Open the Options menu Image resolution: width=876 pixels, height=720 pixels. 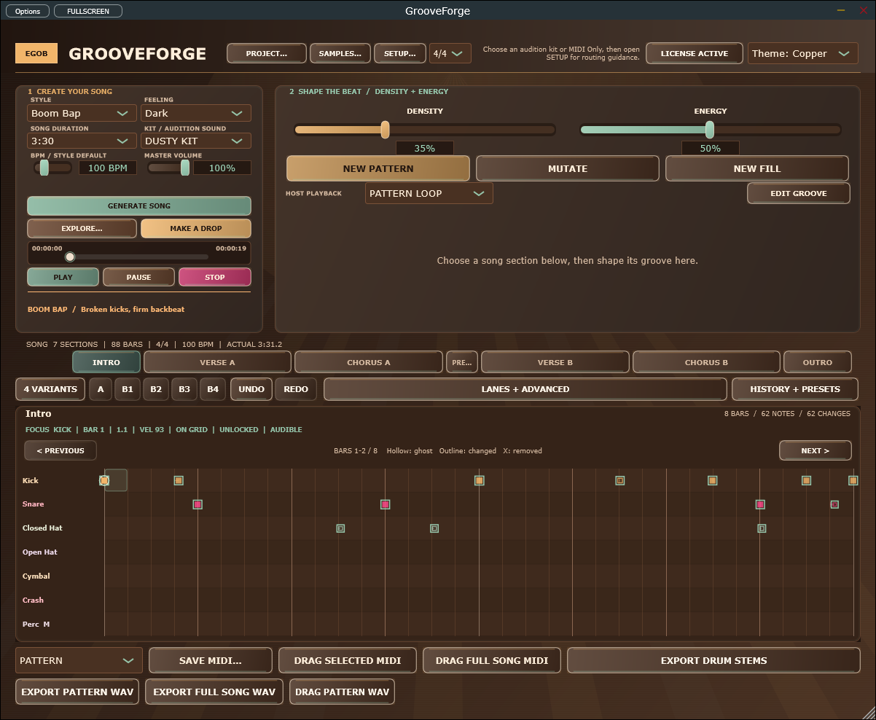(x=28, y=11)
